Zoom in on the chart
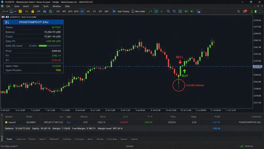 click(x=168, y=11)
